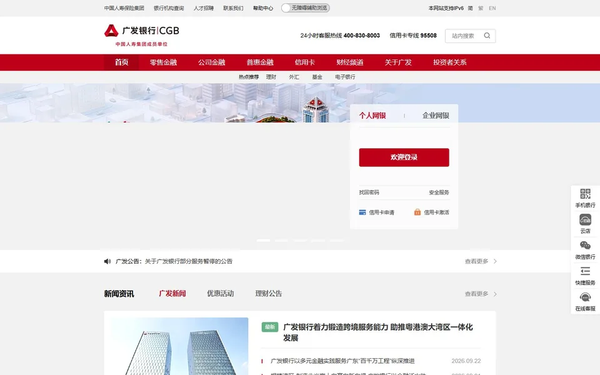The image size is (600, 375).
Task: Open the 云店 sidebar icon
Action: pos(585,219)
